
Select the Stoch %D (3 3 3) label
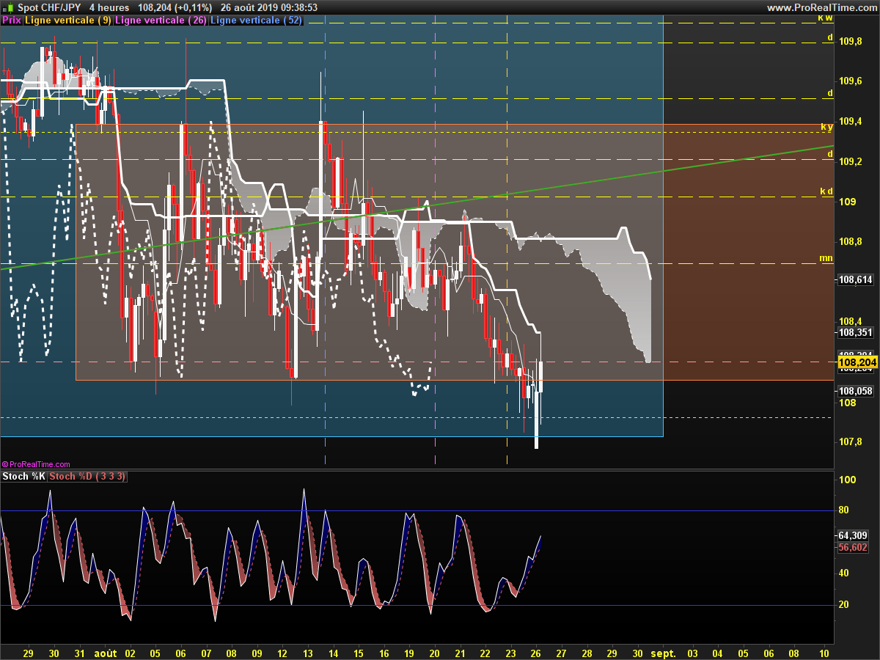[x=88, y=477]
